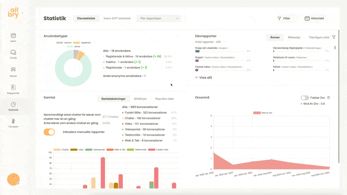The height and width of the screenshot is (195, 347).
Task: Click the allbry logo
Action: (13, 13)
